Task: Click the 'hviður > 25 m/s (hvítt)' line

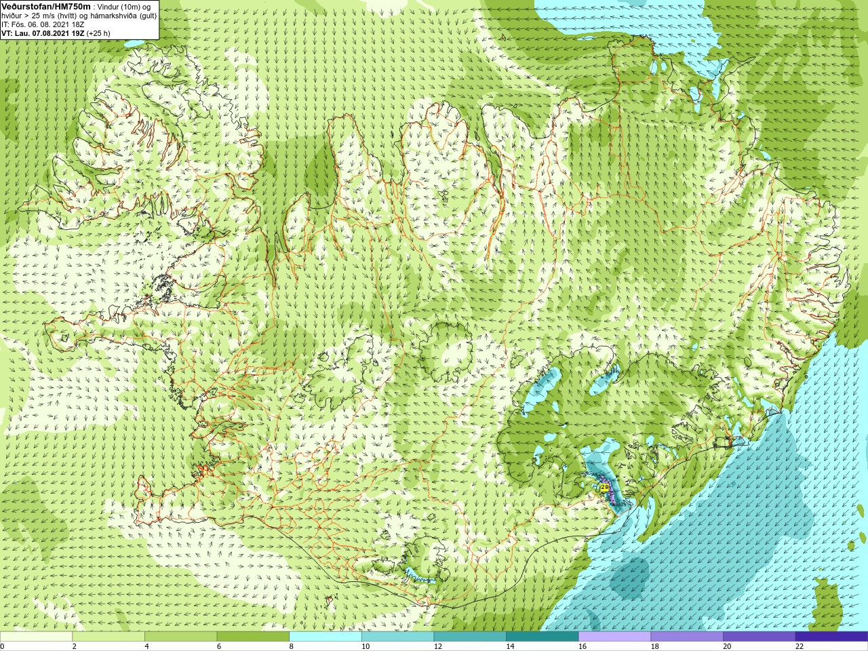Action: [40, 16]
